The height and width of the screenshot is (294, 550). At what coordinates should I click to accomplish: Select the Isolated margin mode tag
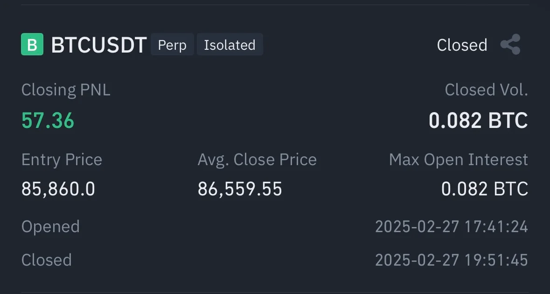(x=230, y=45)
